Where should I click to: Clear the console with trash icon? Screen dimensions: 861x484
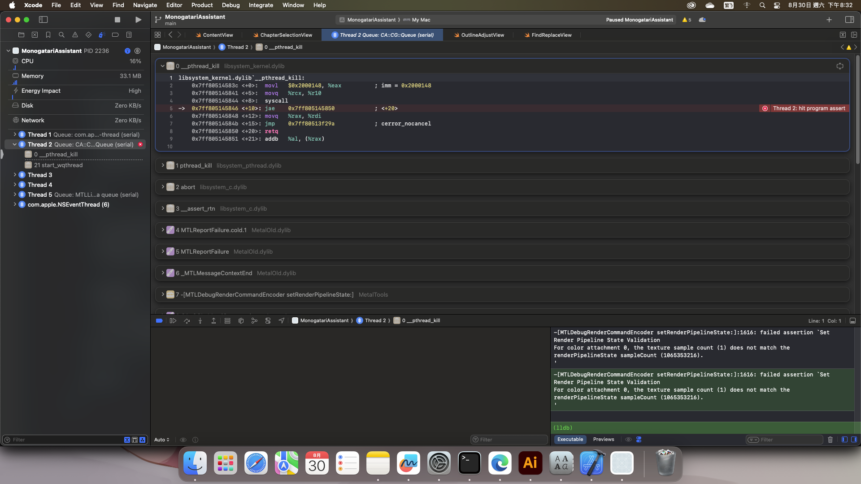(x=830, y=440)
